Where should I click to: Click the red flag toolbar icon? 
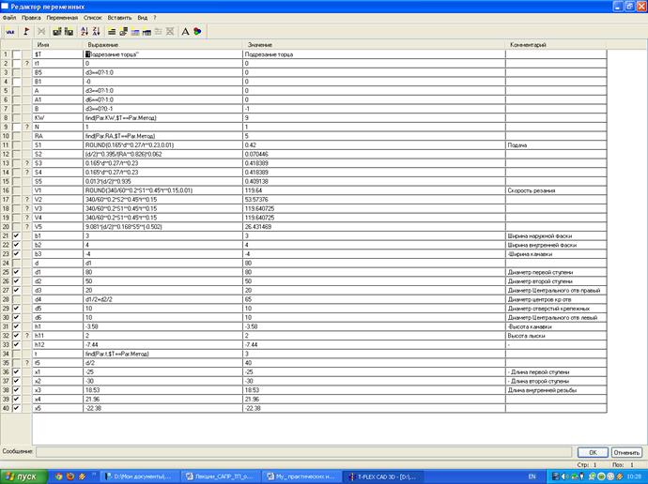pyautogui.click(x=26, y=31)
